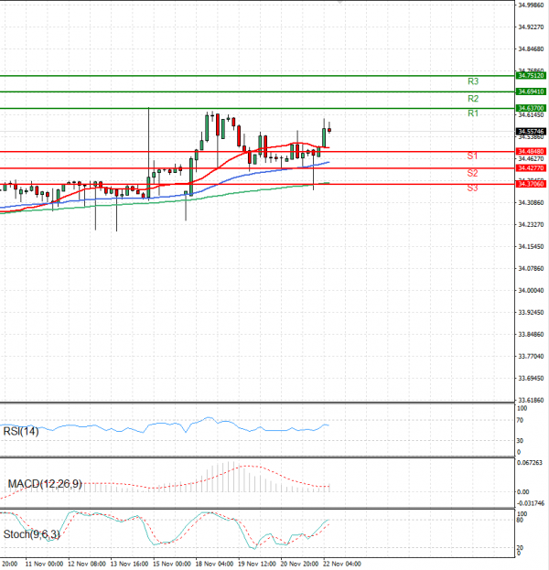Image resolution: width=549 pixels, height=570 pixels.
Task: Click the 13 Nov 16:00 time label
Action: click(129, 564)
